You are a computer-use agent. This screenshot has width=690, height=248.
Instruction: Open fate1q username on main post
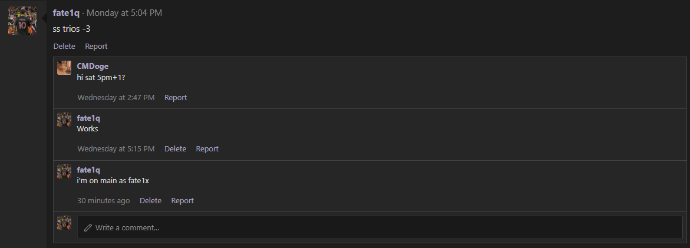coord(66,13)
